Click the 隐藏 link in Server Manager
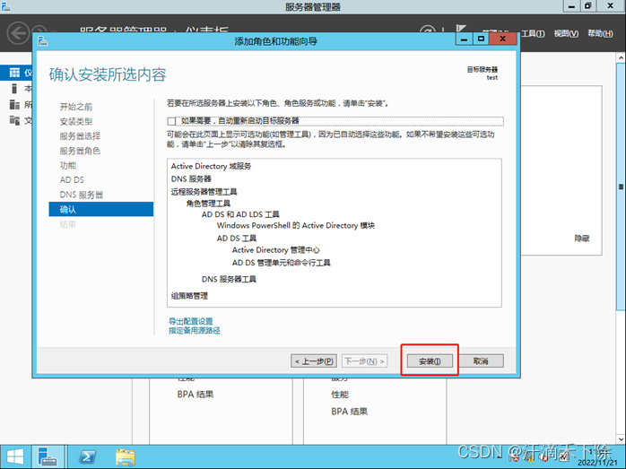 (582, 239)
